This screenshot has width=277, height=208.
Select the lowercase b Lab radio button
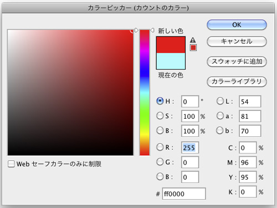click(220, 130)
